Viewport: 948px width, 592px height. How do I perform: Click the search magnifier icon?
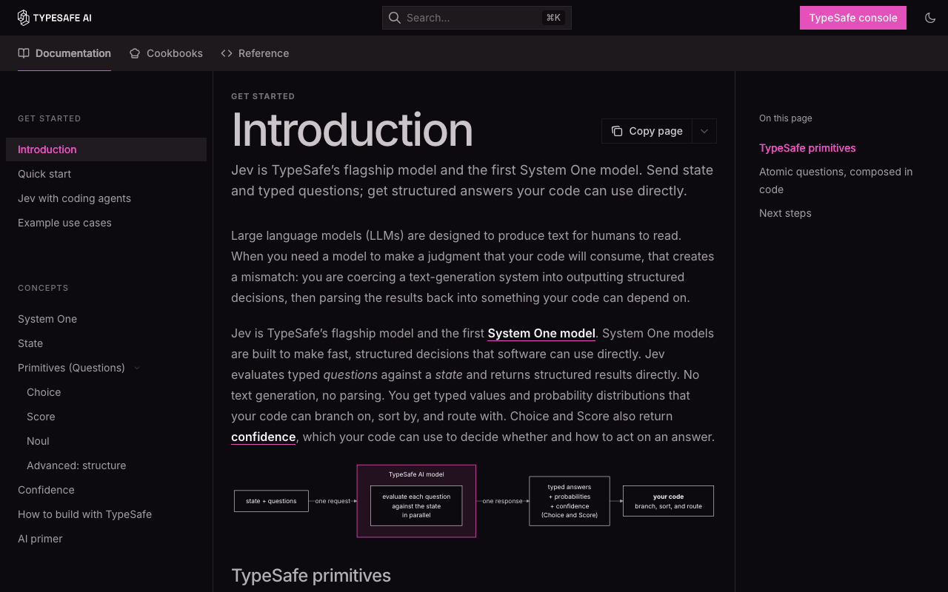click(x=395, y=18)
